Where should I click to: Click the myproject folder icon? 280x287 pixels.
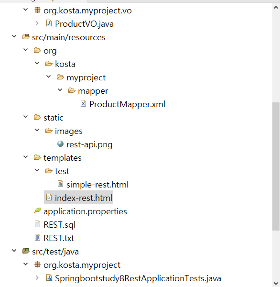pos(60,77)
